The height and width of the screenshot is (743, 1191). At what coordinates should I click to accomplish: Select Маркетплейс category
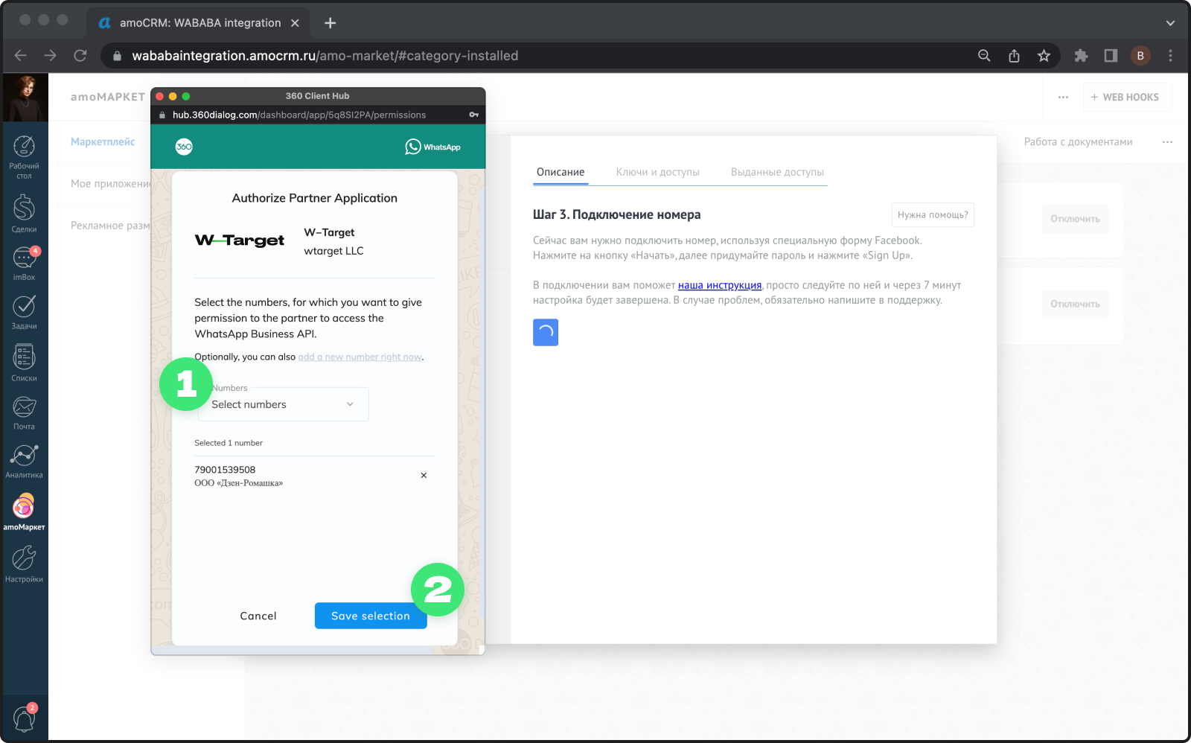103,141
